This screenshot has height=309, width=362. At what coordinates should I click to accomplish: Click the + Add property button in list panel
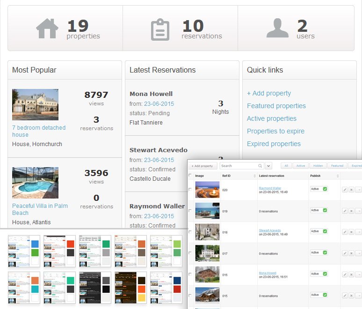coord(203,166)
